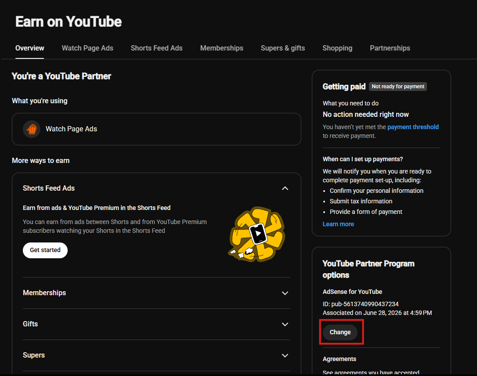The width and height of the screenshot is (477, 376).
Task: Click the Gifts row label
Action: pyautogui.click(x=30, y=324)
